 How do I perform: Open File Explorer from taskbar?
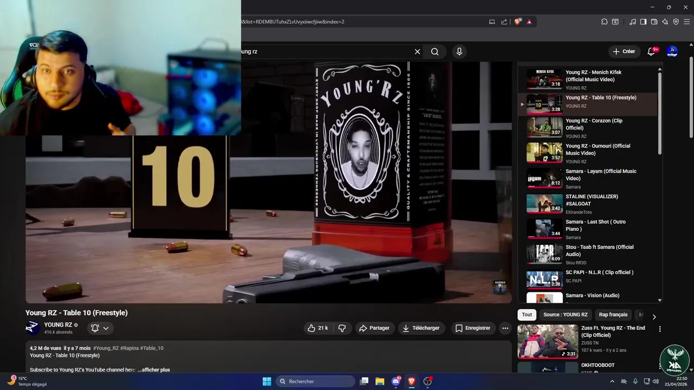(x=380, y=381)
